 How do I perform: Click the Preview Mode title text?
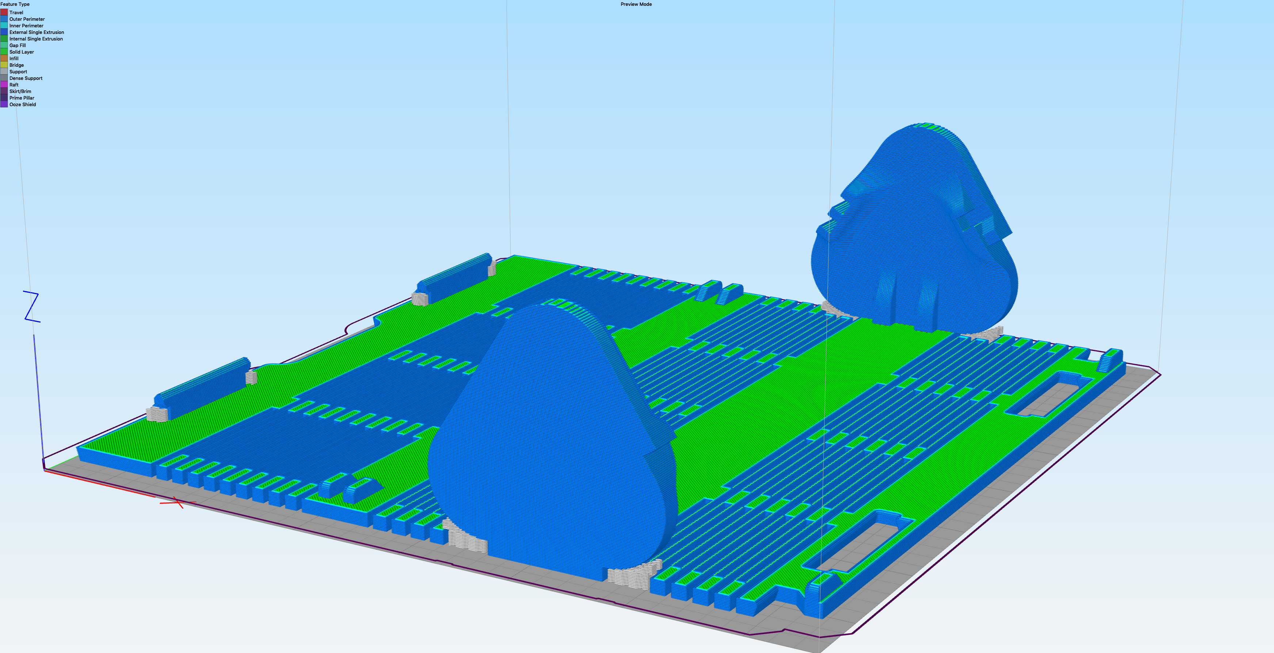point(636,4)
